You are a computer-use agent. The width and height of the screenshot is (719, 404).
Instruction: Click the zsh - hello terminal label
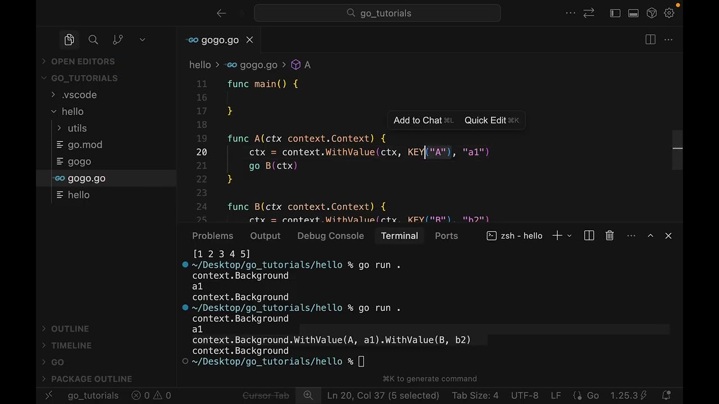pos(515,236)
